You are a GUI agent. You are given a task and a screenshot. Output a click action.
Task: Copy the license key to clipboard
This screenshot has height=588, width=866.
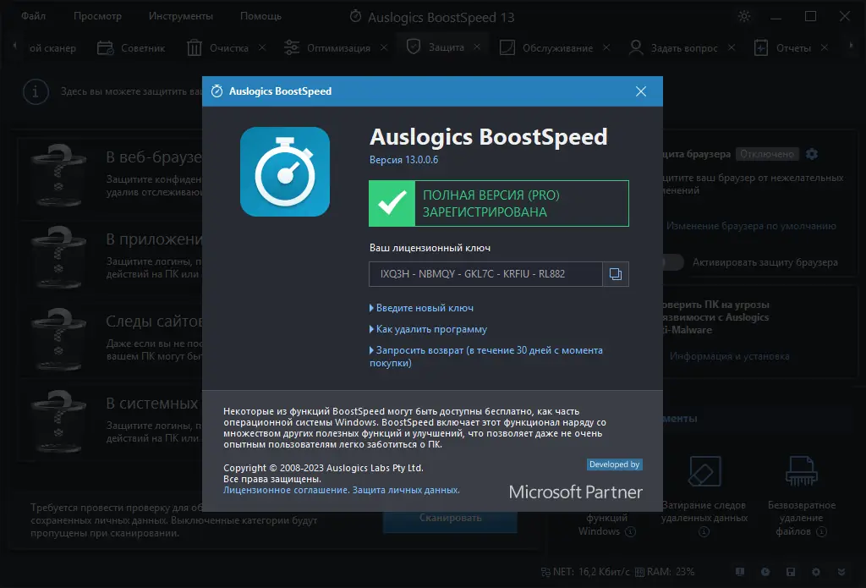[617, 273]
